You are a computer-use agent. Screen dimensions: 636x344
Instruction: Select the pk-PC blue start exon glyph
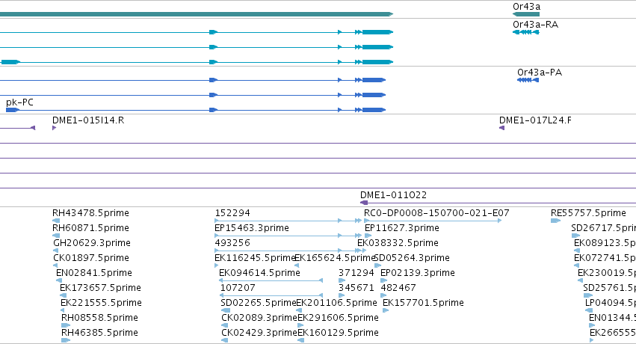point(13,110)
